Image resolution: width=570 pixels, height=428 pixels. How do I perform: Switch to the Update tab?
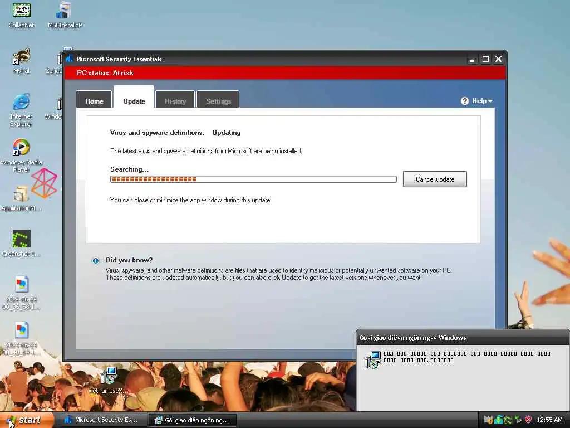coord(134,97)
